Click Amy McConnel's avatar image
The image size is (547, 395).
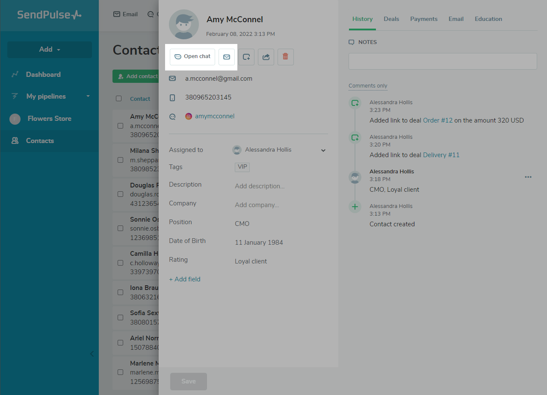click(184, 24)
